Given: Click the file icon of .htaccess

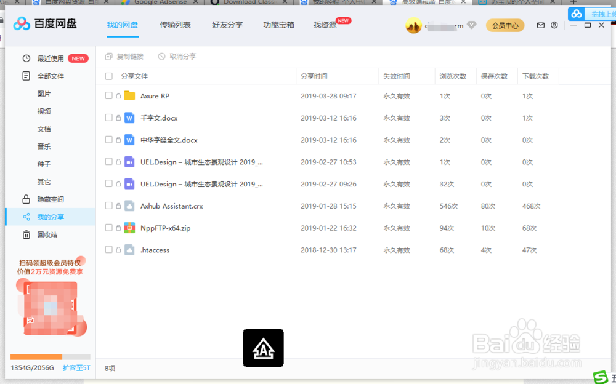Looking at the screenshot, I should click(129, 250).
